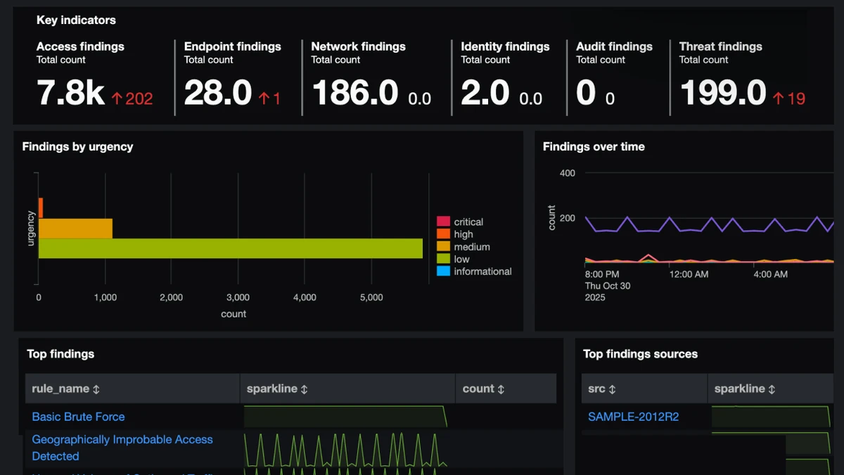Screen dimensions: 844x475
Task: Click Identity findings 2.0 value
Action: coord(485,94)
